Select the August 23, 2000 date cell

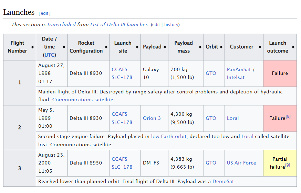(52, 163)
